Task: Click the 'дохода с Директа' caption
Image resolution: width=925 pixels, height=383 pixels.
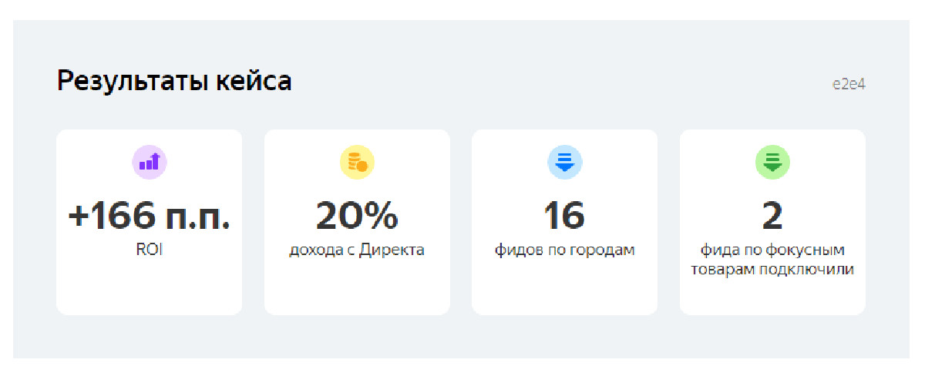Action: (357, 250)
